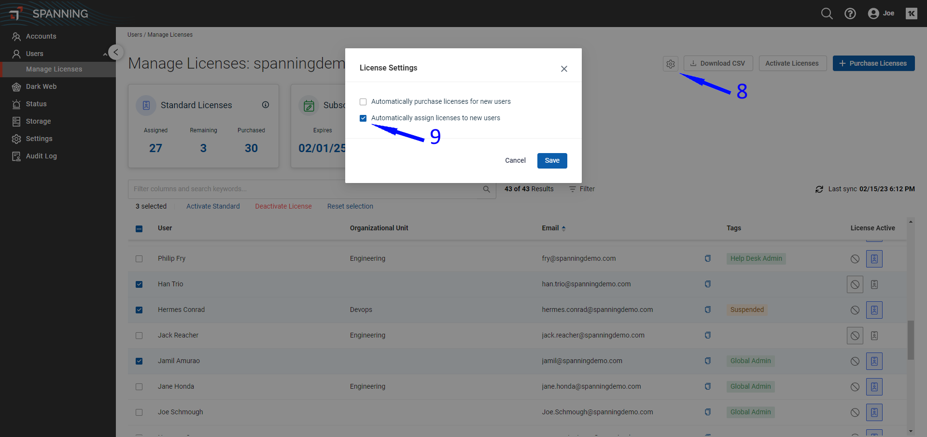
Task: Click standard license icon for Jane Honda
Action: click(x=874, y=387)
